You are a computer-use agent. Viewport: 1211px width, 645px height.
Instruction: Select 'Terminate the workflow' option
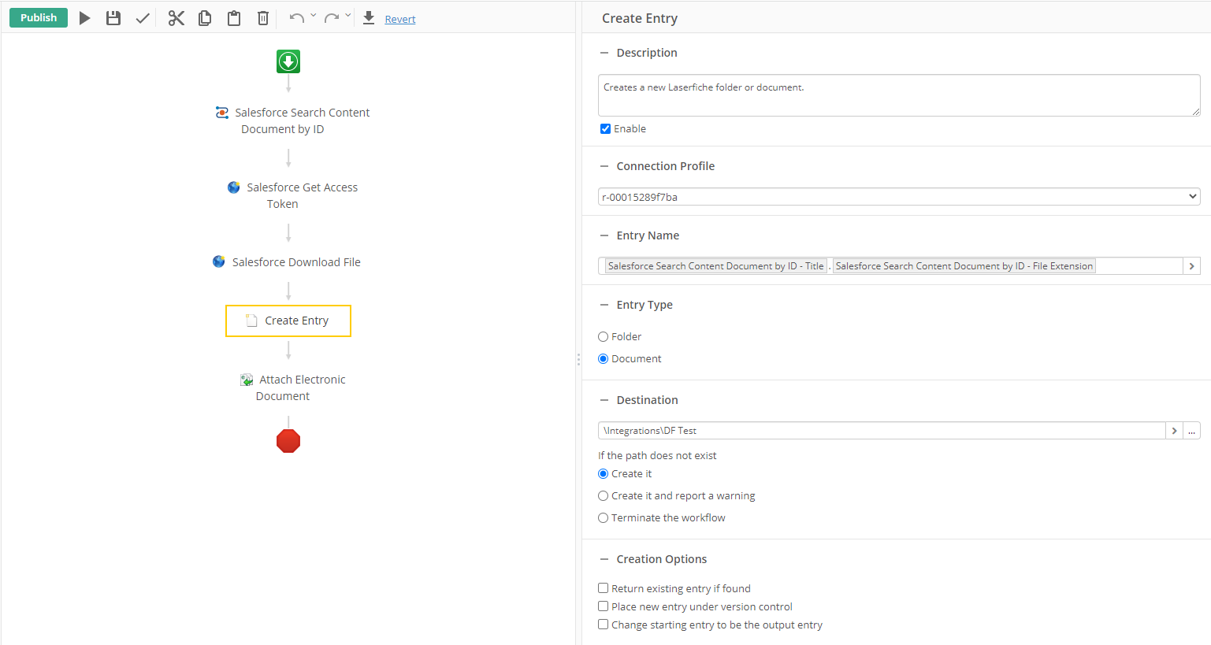click(603, 518)
